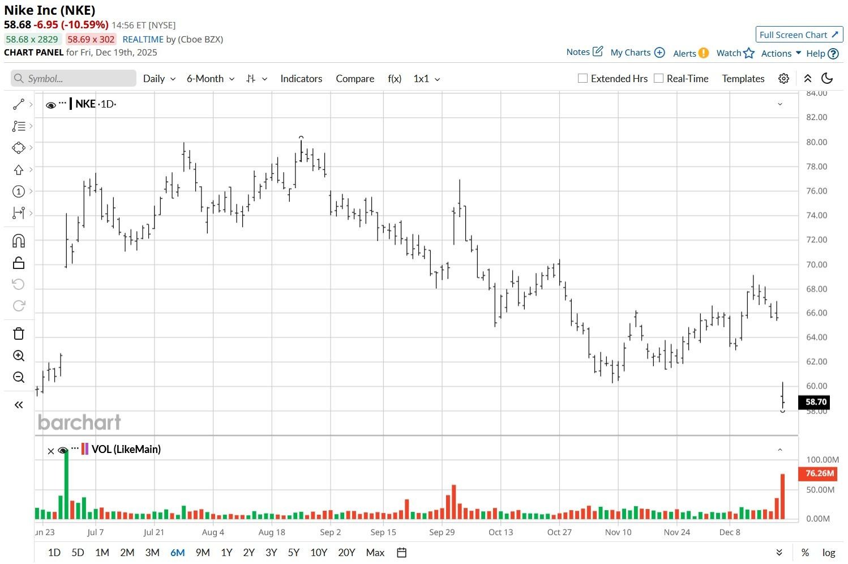The image size is (848, 564).
Task: Select the 5D time range
Action: [x=78, y=553]
